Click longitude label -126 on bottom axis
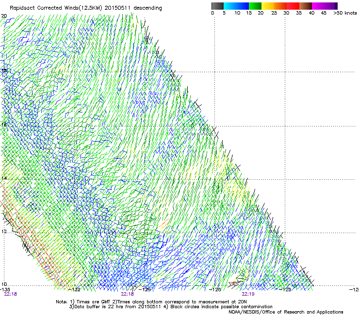 (x=215, y=290)
